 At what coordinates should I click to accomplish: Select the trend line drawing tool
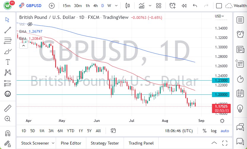tap(8, 30)
